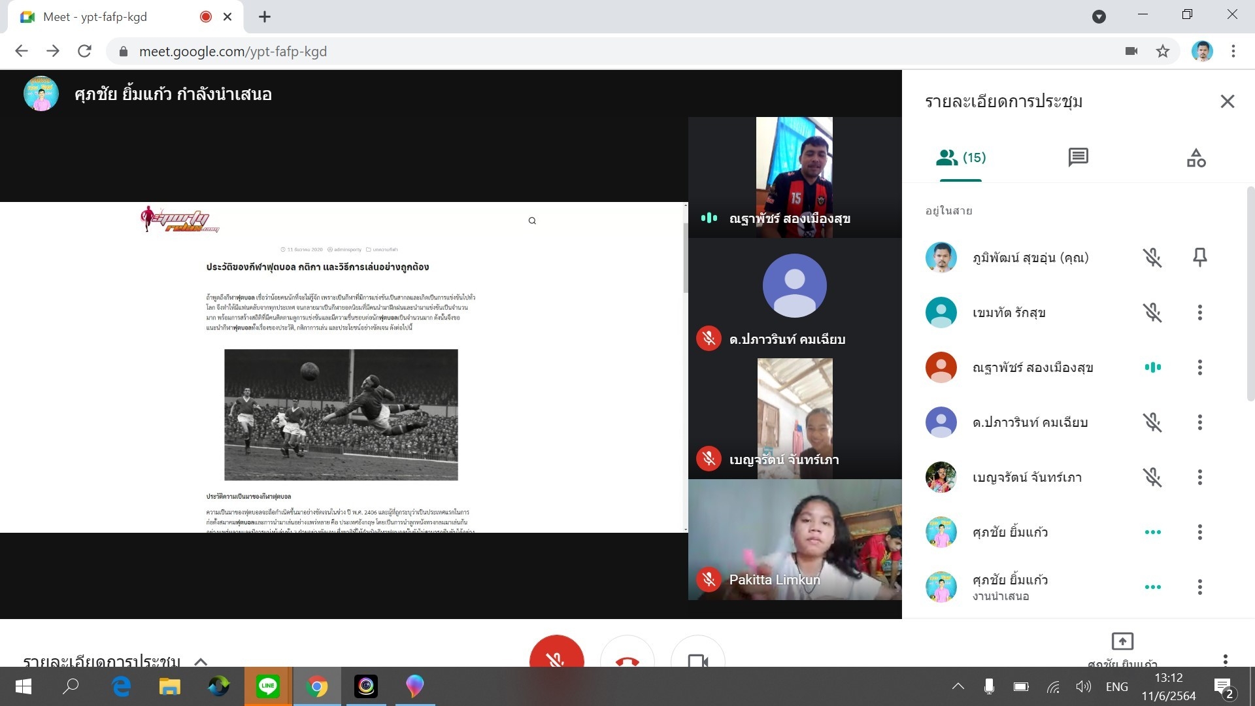This screenshot has height=706, width=1255.
Task: Select the people (15) tab
Action: (960, 158)
